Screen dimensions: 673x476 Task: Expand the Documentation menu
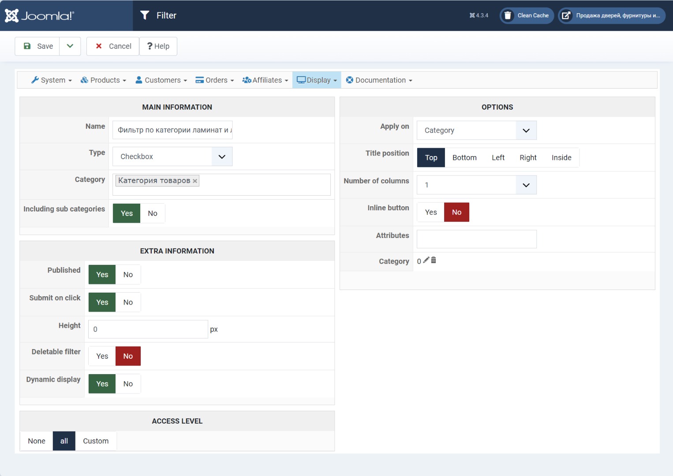379,80
